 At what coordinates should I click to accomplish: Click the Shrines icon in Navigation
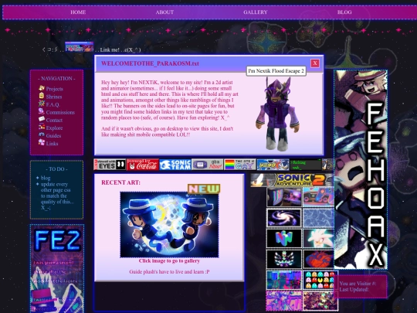pyautogui.click(x=42, y=96)
